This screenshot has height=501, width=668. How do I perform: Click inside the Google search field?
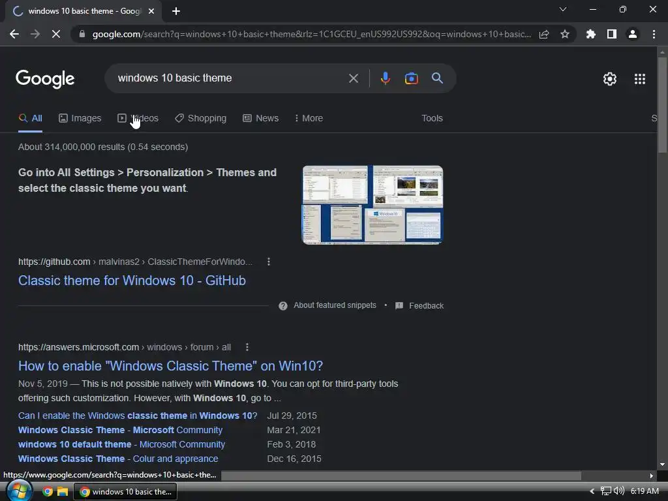click(230, 78)
